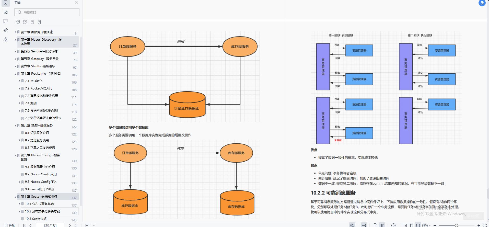Adjust the zoom slider handle
Screen dimensions: 489x227
tap(456, 225)
